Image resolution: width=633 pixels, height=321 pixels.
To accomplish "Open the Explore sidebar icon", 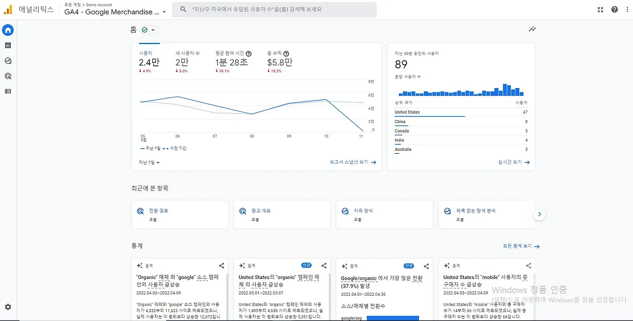I will coord(7,61).
